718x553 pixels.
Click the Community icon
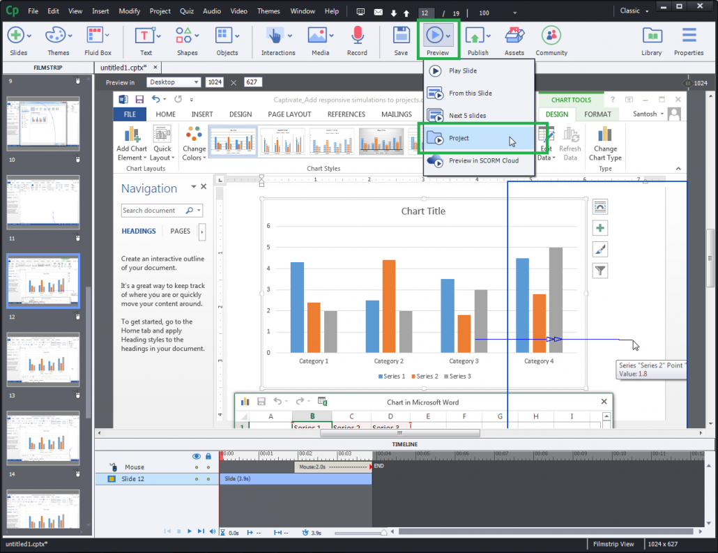[551, 35]
